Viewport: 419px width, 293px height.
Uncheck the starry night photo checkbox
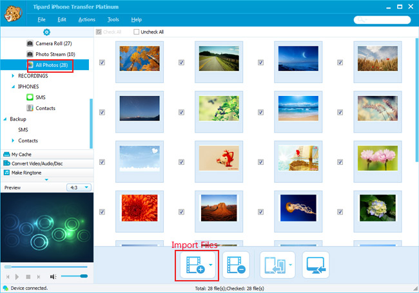point(102,112)
